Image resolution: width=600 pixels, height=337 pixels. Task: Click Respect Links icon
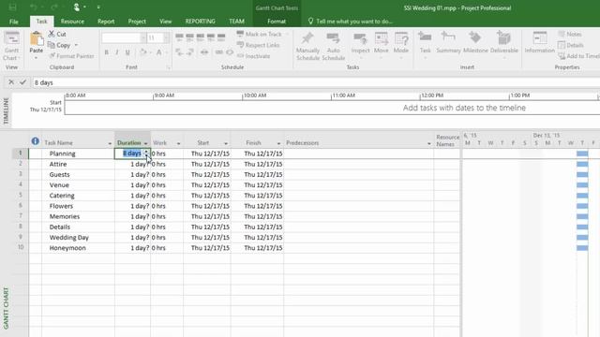(x=240, y=45)
